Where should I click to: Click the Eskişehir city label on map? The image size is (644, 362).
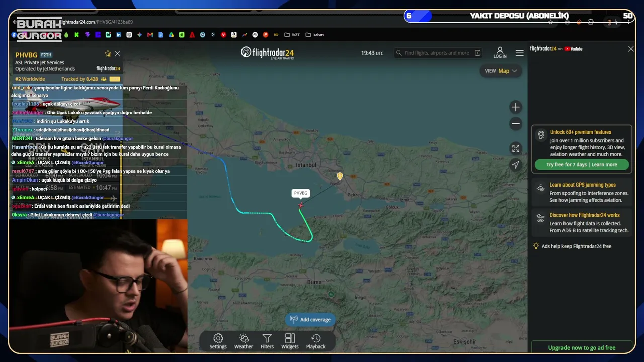[464, 342]
